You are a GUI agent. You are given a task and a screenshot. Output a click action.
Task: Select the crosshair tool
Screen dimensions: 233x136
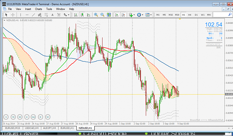(13, 14)
